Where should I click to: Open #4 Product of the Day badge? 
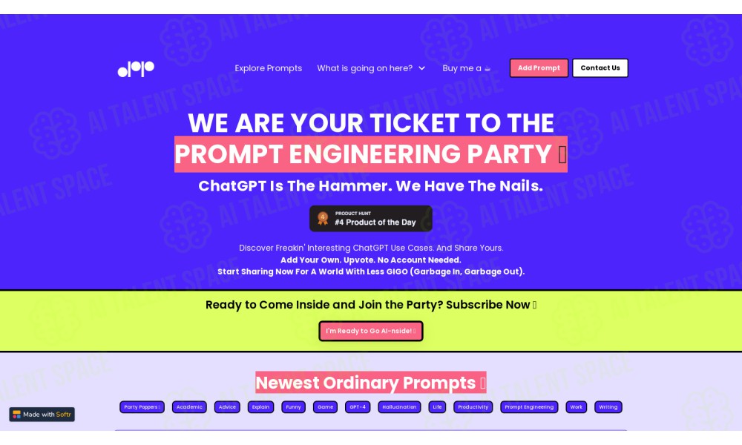[370, 219]
